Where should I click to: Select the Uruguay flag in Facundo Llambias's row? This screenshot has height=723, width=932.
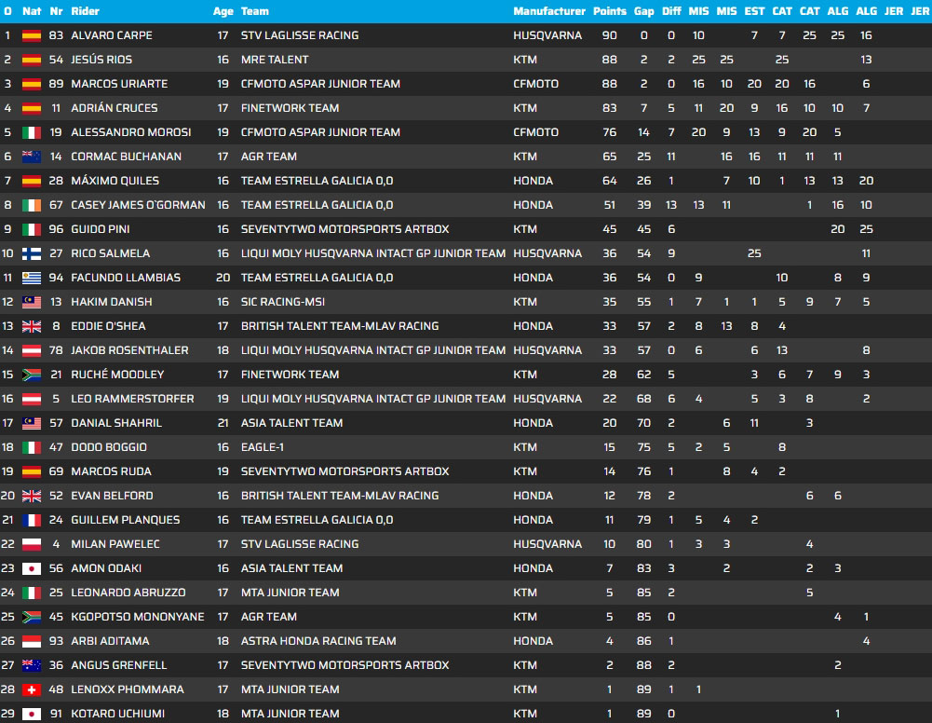pos(32,278)
